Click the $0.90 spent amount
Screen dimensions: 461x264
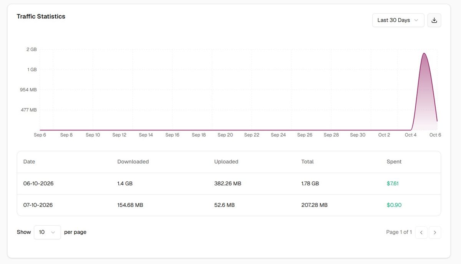pos(394,205)
